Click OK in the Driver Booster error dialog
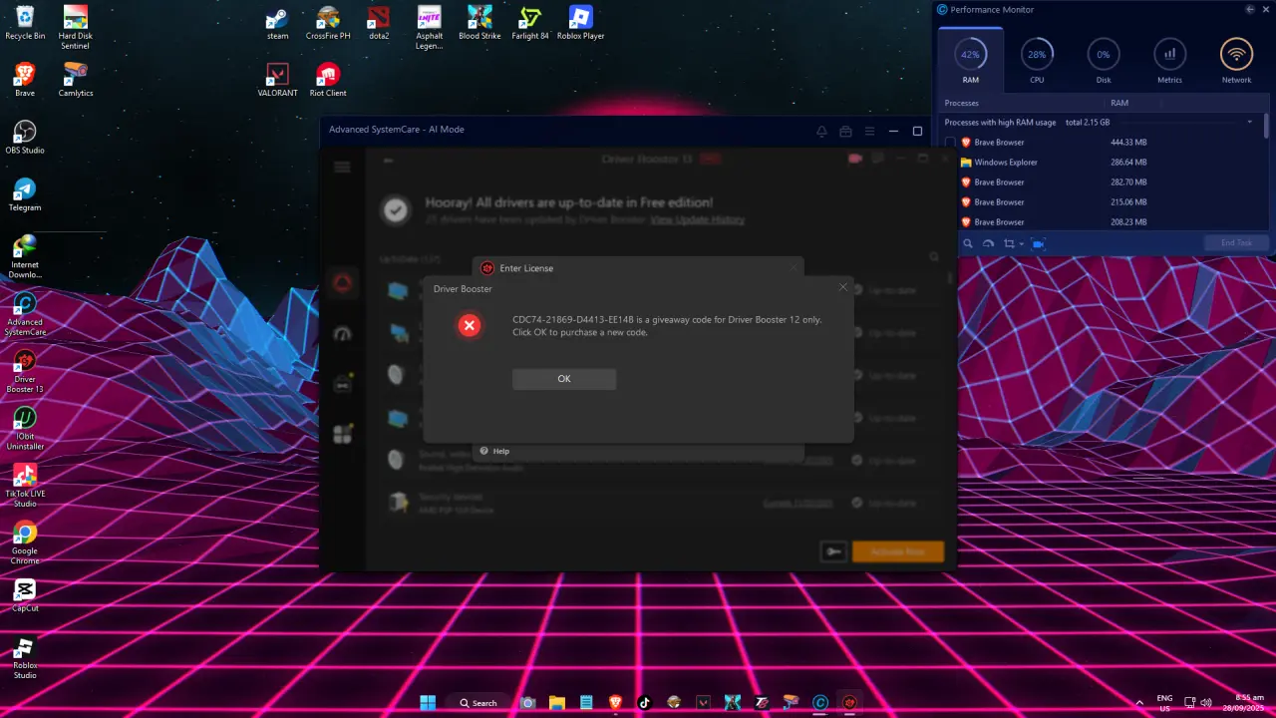The image size is (1276, 718). pyautogui.click(x=564, y=379)
